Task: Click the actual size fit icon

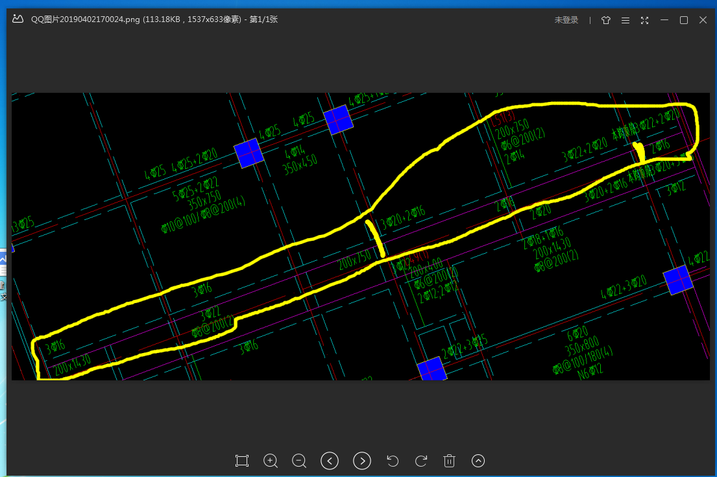Action: pyautogui.click(x=242, y=461)
